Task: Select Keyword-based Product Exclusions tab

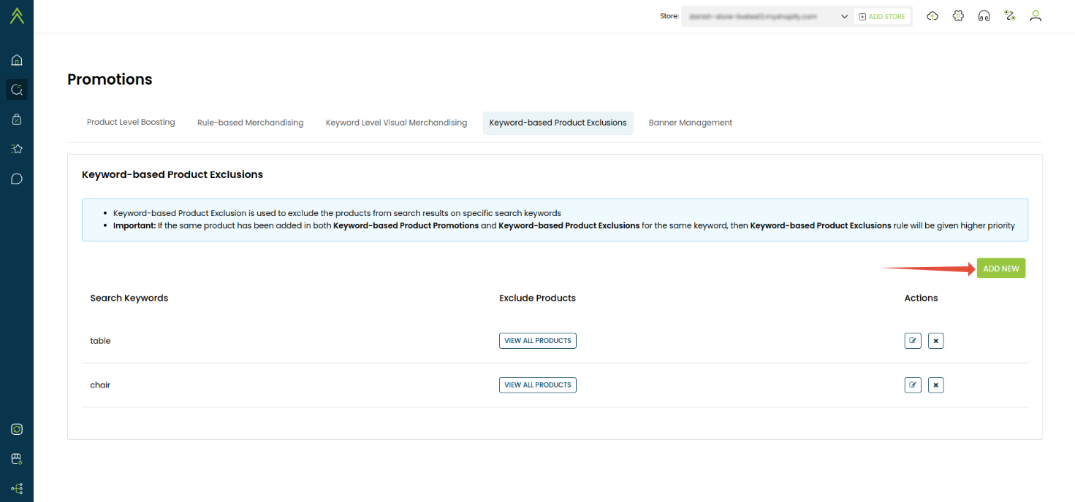Action: [558, 123]
